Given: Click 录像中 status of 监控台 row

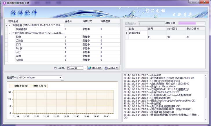Looking at the screenshot, I should point(86,41).
